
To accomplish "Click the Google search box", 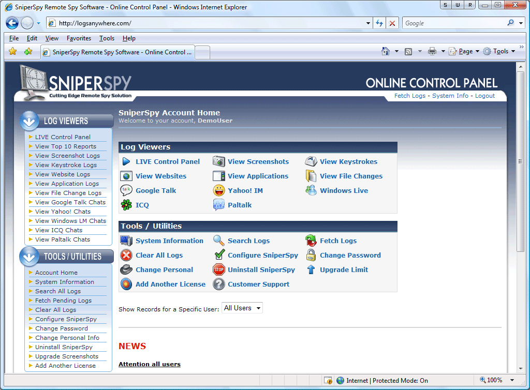I will click(454, 23).
